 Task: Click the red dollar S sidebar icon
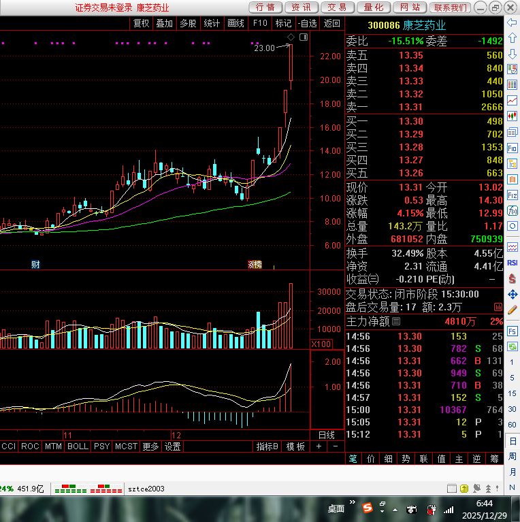[512, 278]
